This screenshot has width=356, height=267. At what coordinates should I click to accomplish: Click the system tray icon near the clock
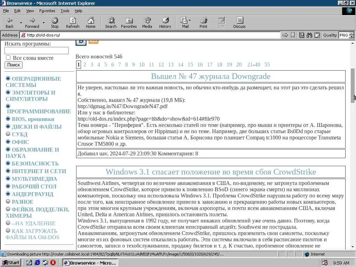click(x=325, y=263)
